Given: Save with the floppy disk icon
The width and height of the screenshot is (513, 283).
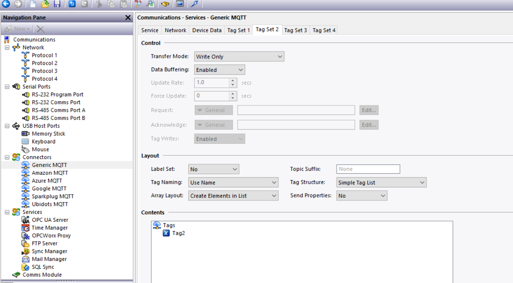Looking at the screenshot, I should coord(57,4).
